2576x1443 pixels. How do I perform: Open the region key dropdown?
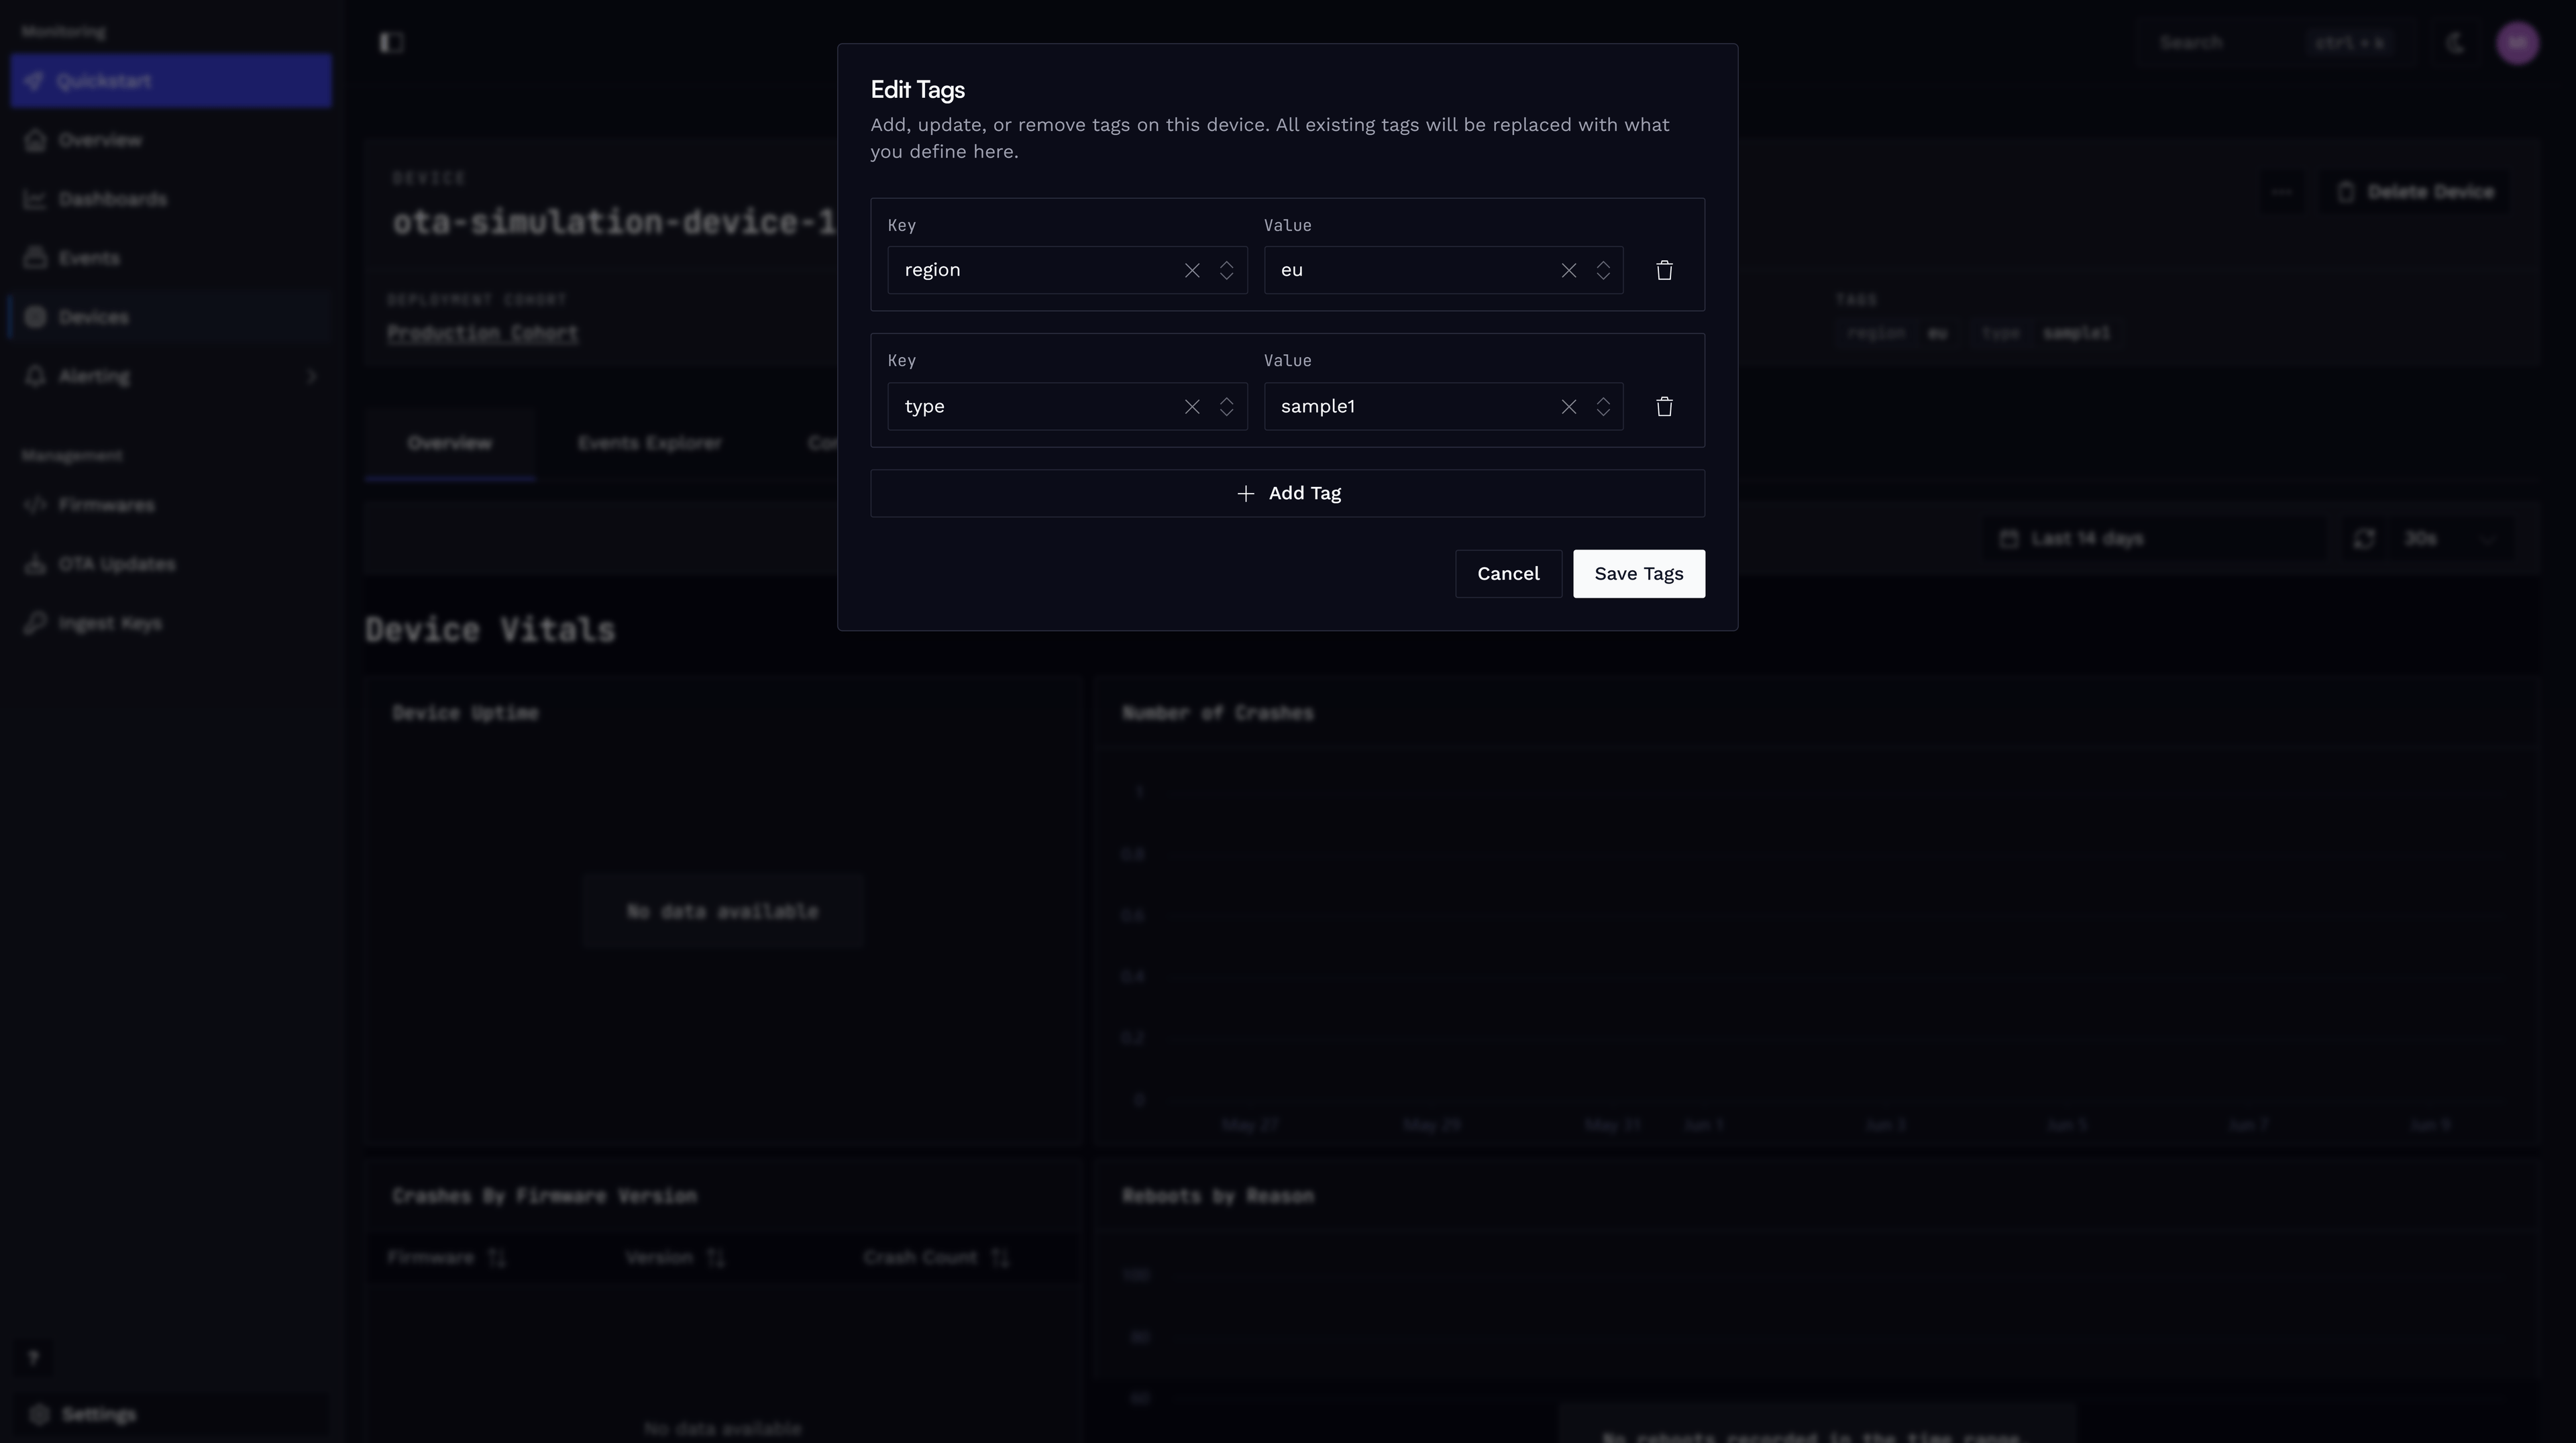1226,271
